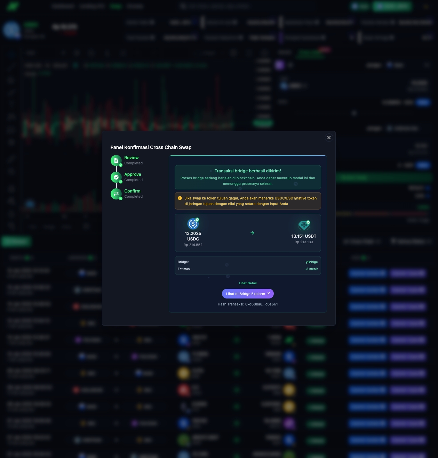
Task: Click the USDC source token icon
Action: [193, 224]
